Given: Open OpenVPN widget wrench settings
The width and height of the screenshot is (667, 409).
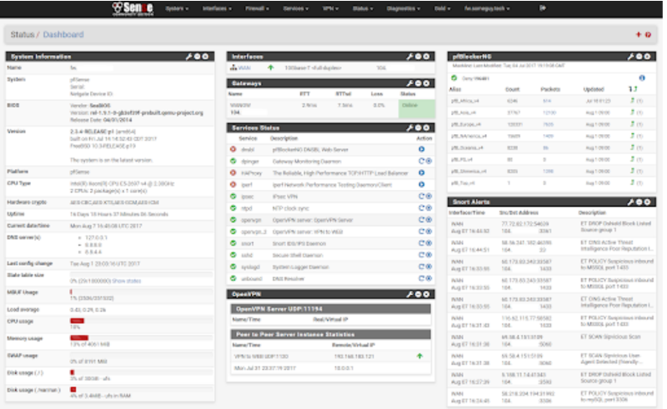Looking at the screenshot, I should click(x=409, y=294).
